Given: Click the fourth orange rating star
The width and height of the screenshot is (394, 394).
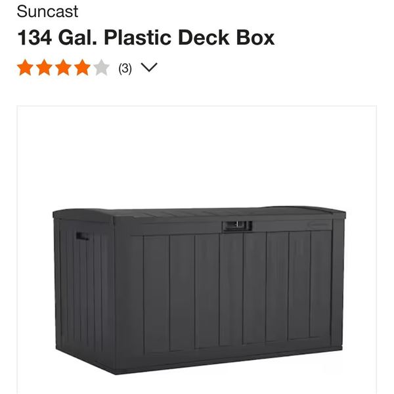Looking at the screenshot, I should click(82, 68).
